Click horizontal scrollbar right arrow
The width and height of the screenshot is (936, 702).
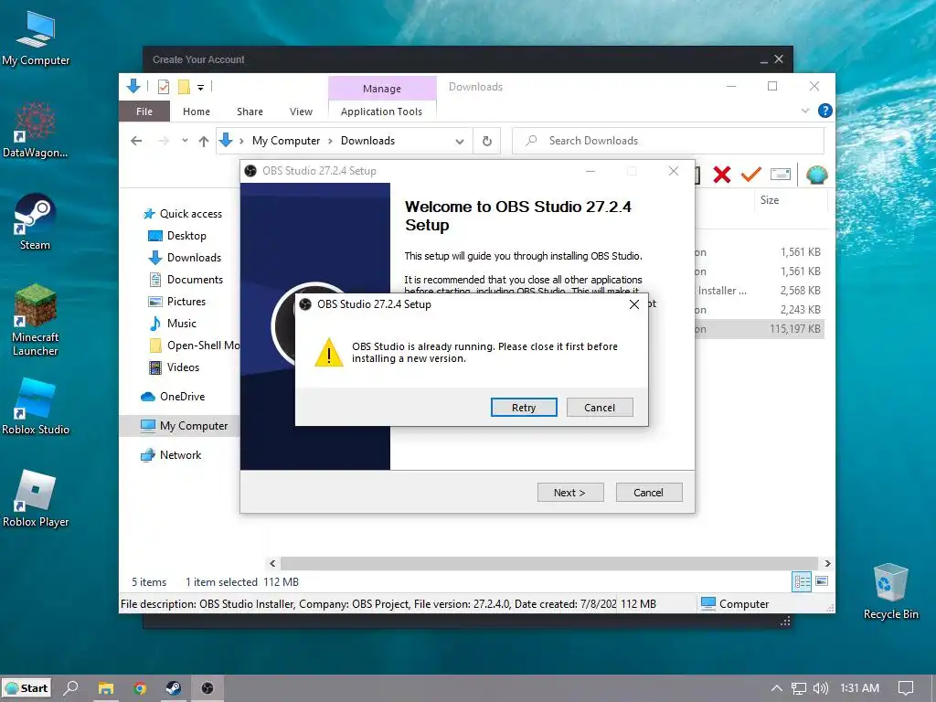tap(827, 563)
